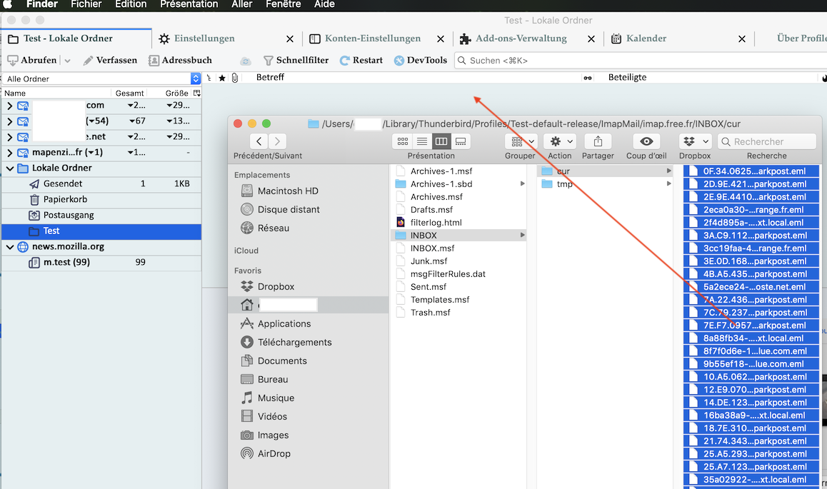Click Verfassen to compose a message
827x489 pixels.
pyautogui.click(x=110, y=60)
